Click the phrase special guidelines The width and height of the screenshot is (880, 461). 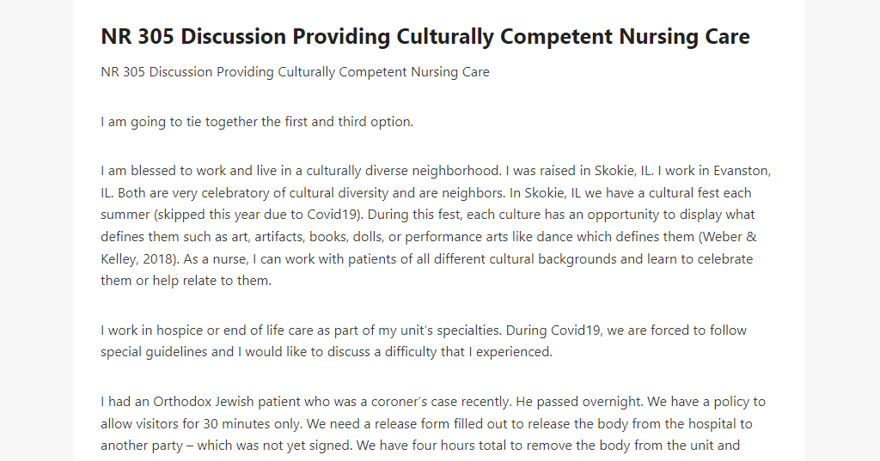[x=155, y=352]
